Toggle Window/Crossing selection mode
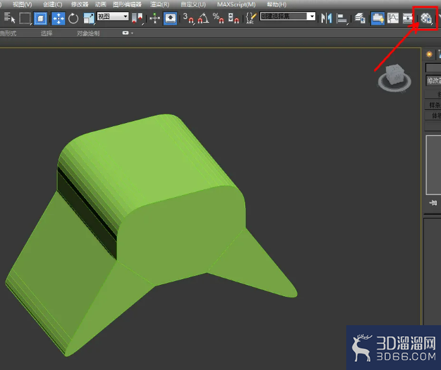This screenshot has height=370, width=441. click(x=40, y=18)
